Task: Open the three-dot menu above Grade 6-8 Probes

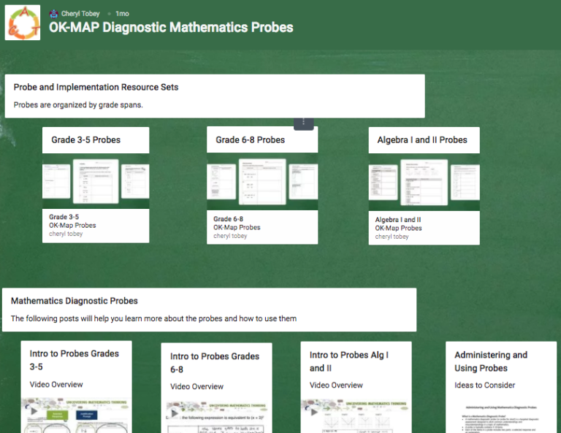Action: [x=303, y=122]
